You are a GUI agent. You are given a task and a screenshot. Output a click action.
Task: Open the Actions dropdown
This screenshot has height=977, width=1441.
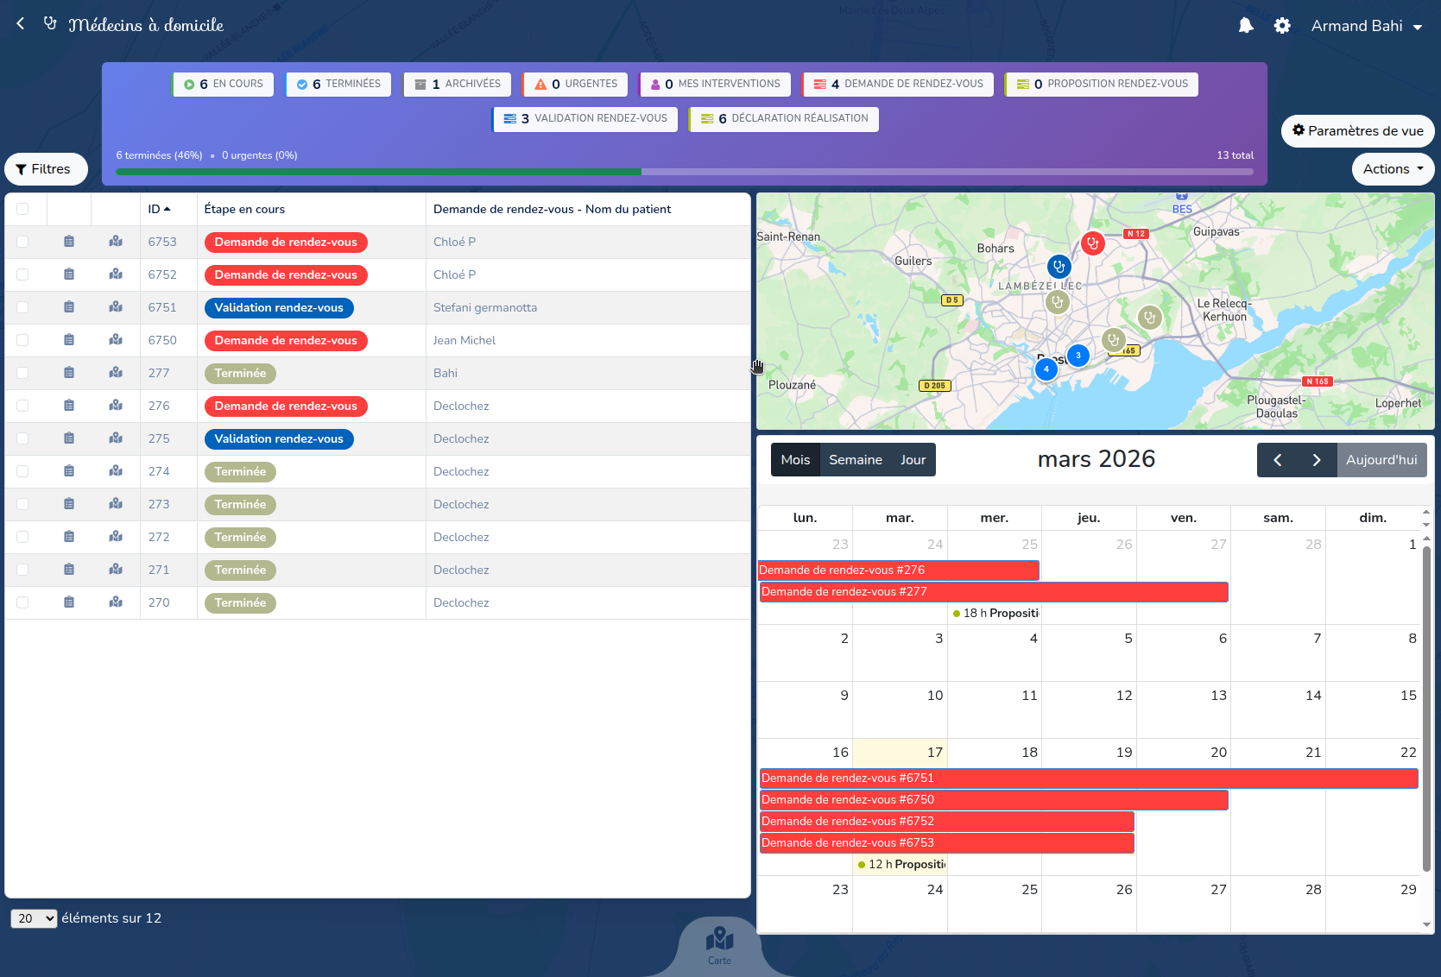coord(1393,169)
